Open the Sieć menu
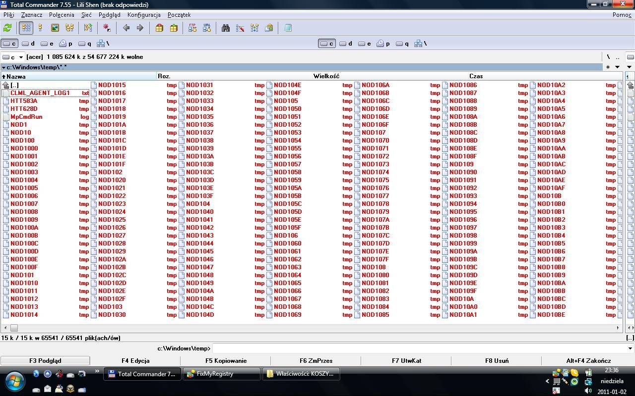 click(86, 15)
